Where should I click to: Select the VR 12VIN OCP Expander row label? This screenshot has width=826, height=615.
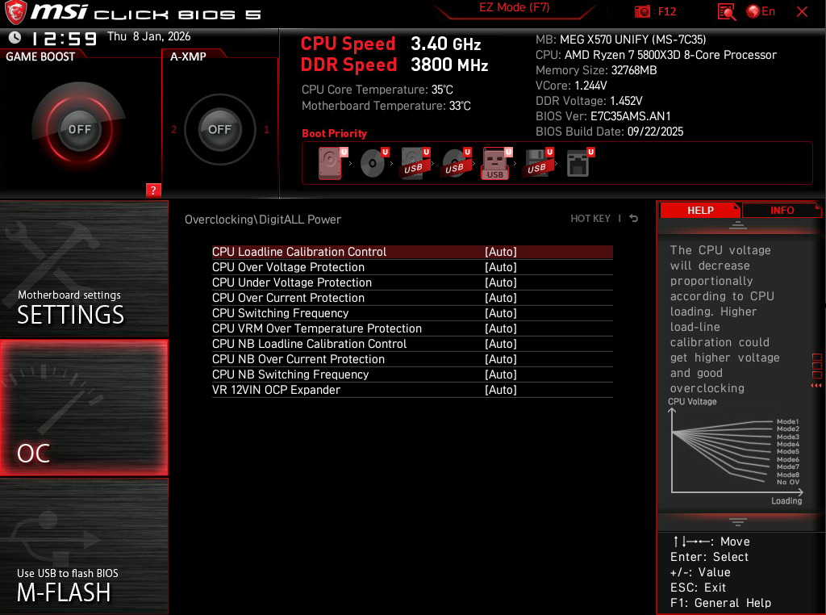pyautogui.click(x=276, y=390)
